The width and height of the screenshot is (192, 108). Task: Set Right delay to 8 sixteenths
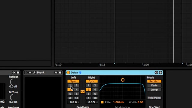pos(88,98)
